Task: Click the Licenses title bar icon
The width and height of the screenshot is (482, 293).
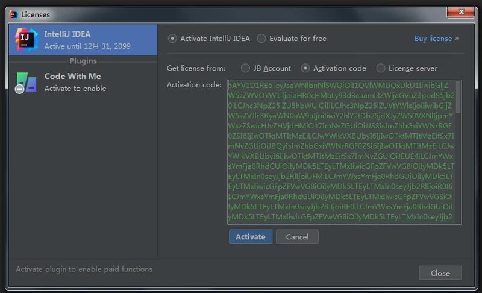Action: click(x=14, y=14)
